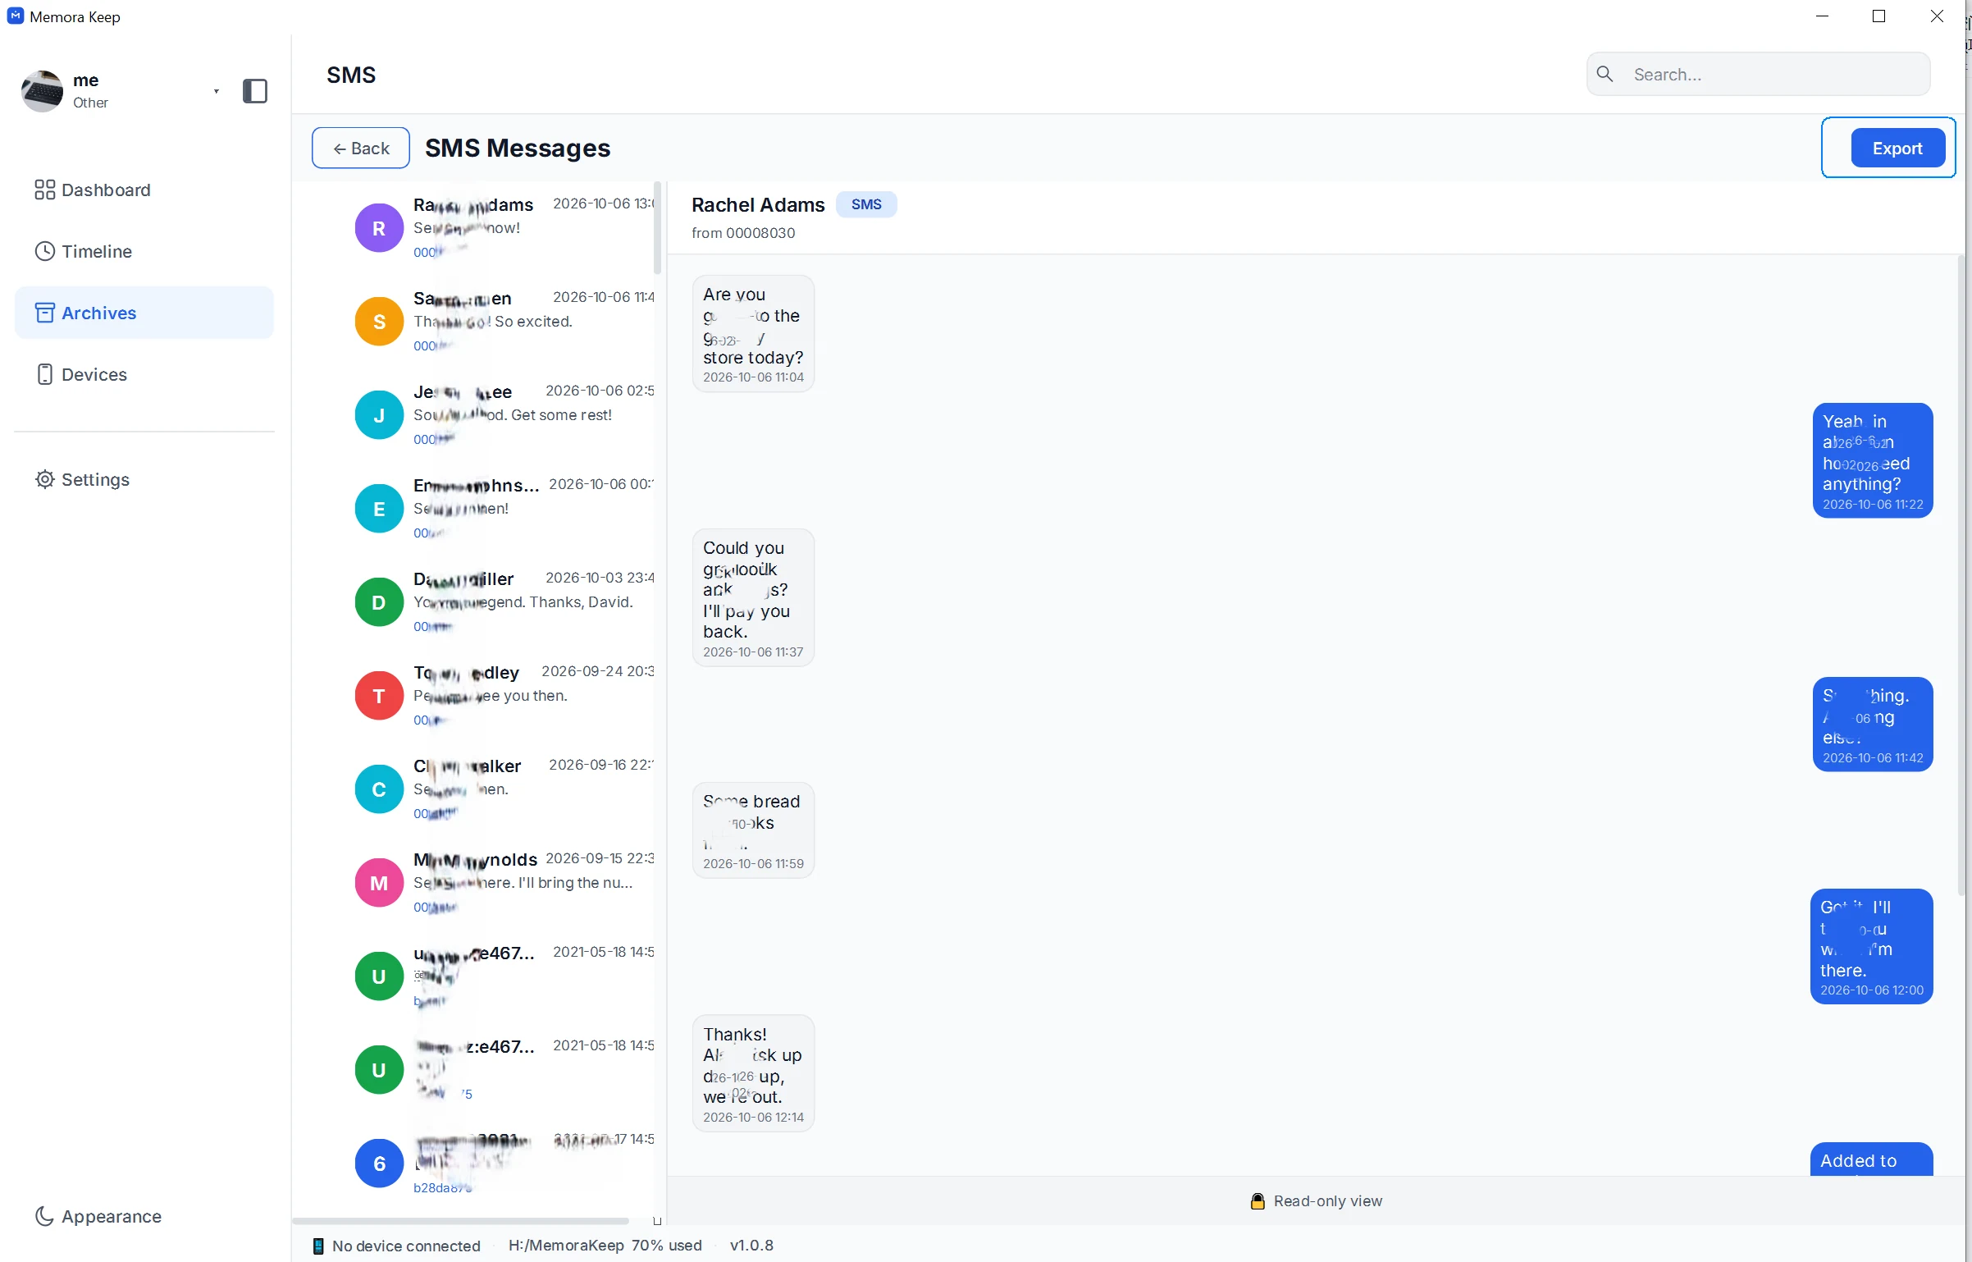Toggle the sidebar collapse icon
Viewport: 1972px width, 1262px height.
tap(255, 90)
